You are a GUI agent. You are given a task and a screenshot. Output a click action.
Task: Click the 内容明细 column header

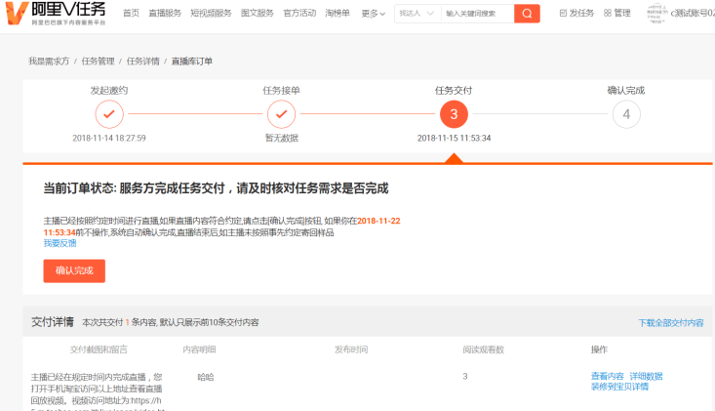199,349
